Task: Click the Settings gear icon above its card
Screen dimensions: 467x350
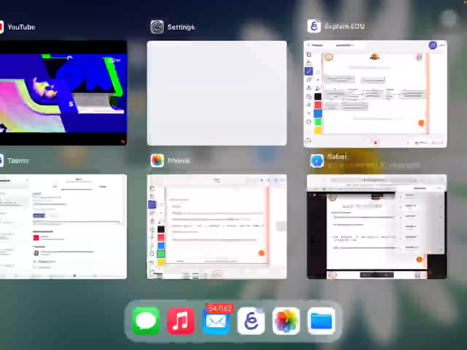Action: (x=157, y=27)
